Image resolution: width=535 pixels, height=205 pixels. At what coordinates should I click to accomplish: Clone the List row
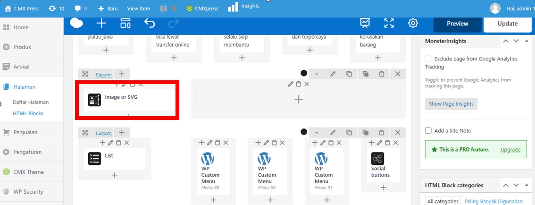(349, 133)
